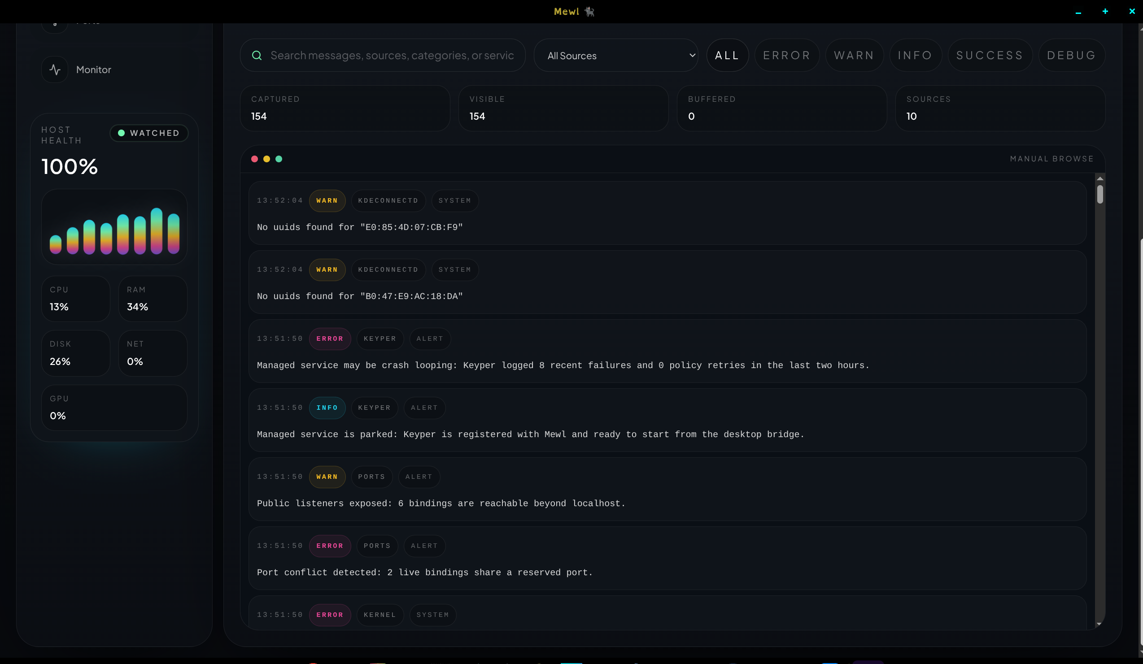Click the plus icon in the title bar
The width and height of the screenshot is (1143, 664).
click(x=1105, y=11)
